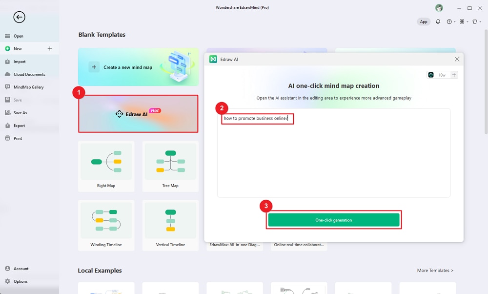
Task: Open the help question mark dropdown
Action: (x=450, y=22)
